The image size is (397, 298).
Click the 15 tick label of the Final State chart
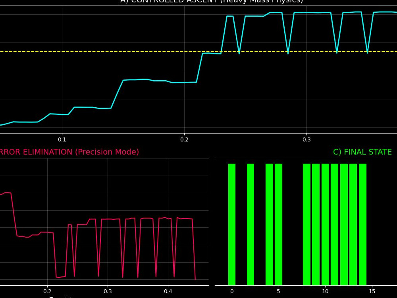tap(372, 291)
